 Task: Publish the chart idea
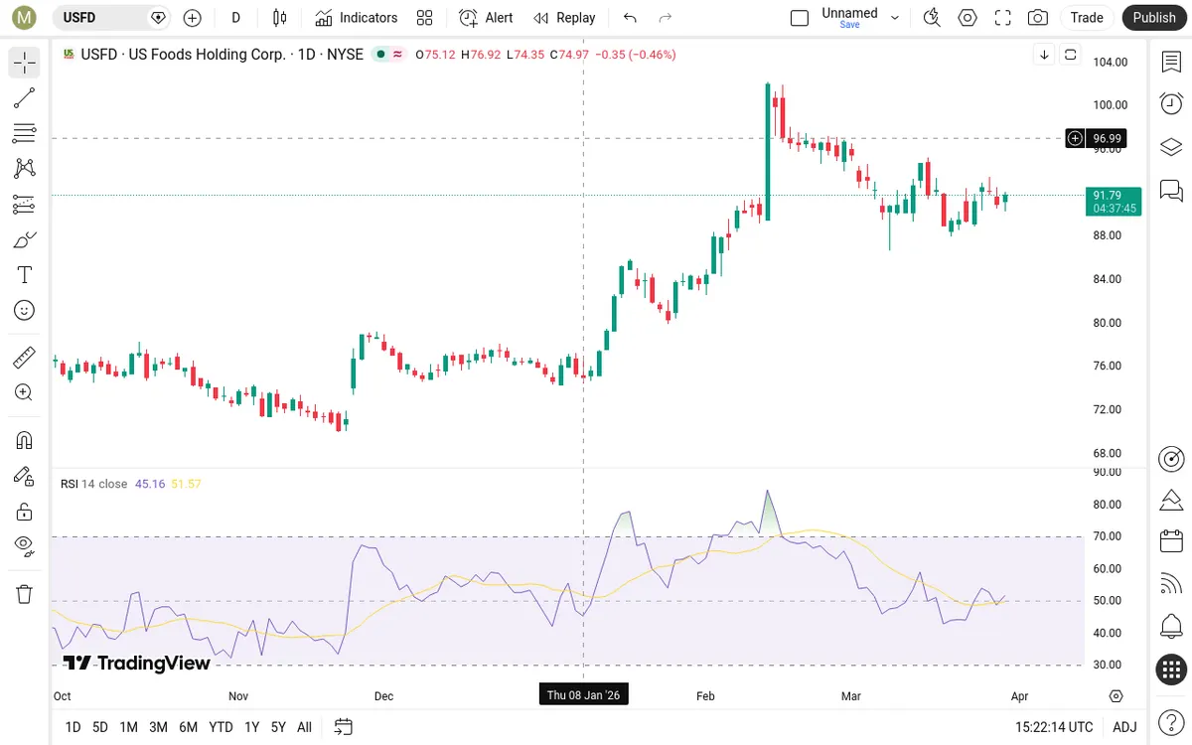pyautogui.click(x=1154, y=17)
